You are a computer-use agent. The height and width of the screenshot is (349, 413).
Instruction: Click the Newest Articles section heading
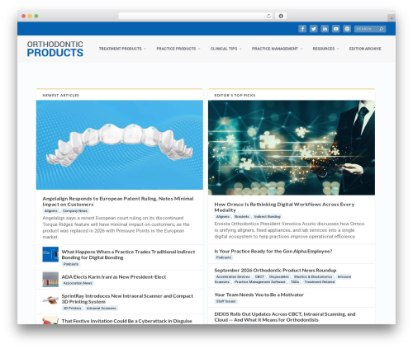click(60, 95)
